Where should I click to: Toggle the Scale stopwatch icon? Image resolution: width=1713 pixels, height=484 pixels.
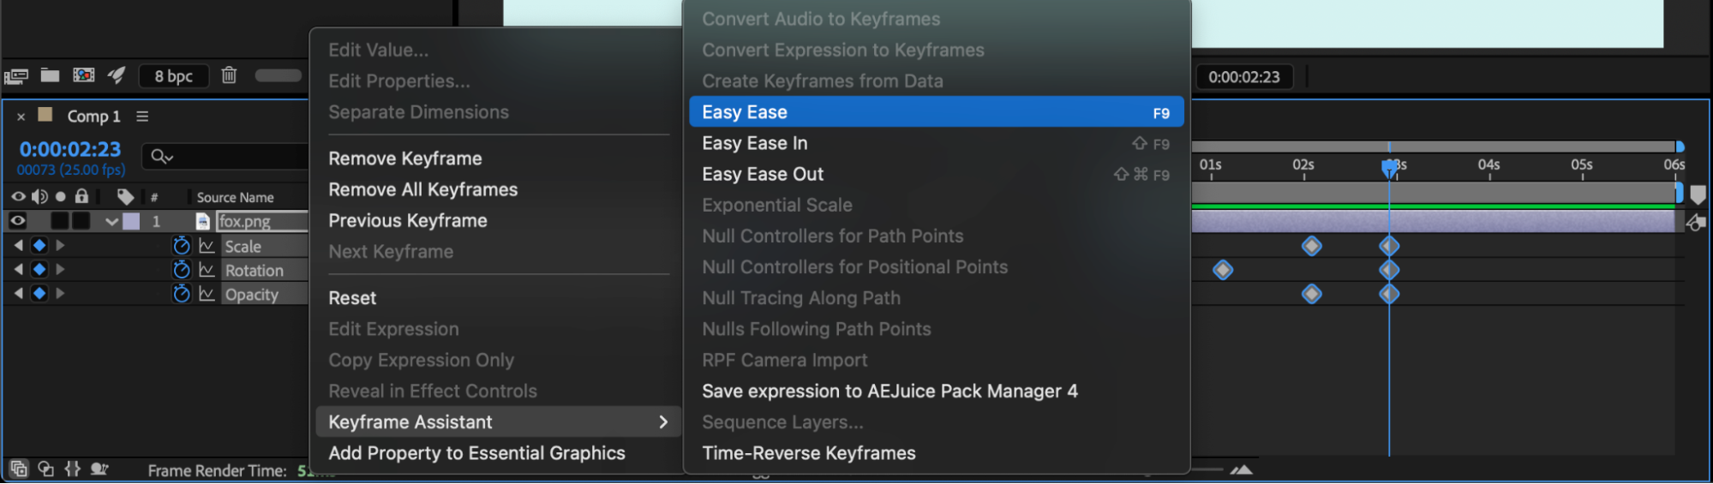pyautogui.click(x=181, y=246)
